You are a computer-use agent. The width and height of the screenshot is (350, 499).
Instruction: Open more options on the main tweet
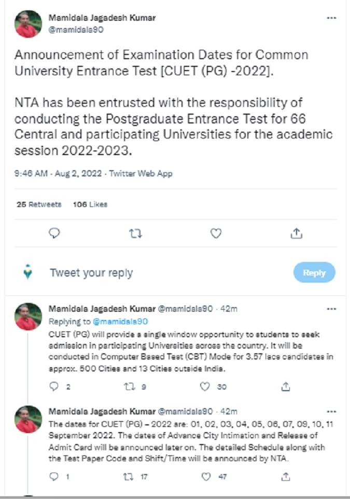pyautogui.click(x=331, y=18)
